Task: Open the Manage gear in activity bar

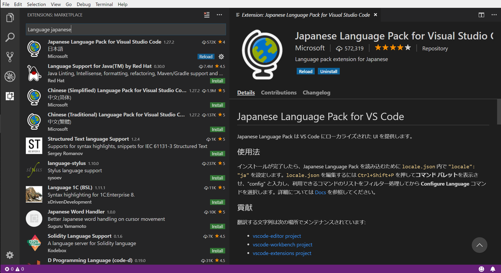Action: click(x=10, y=255)
